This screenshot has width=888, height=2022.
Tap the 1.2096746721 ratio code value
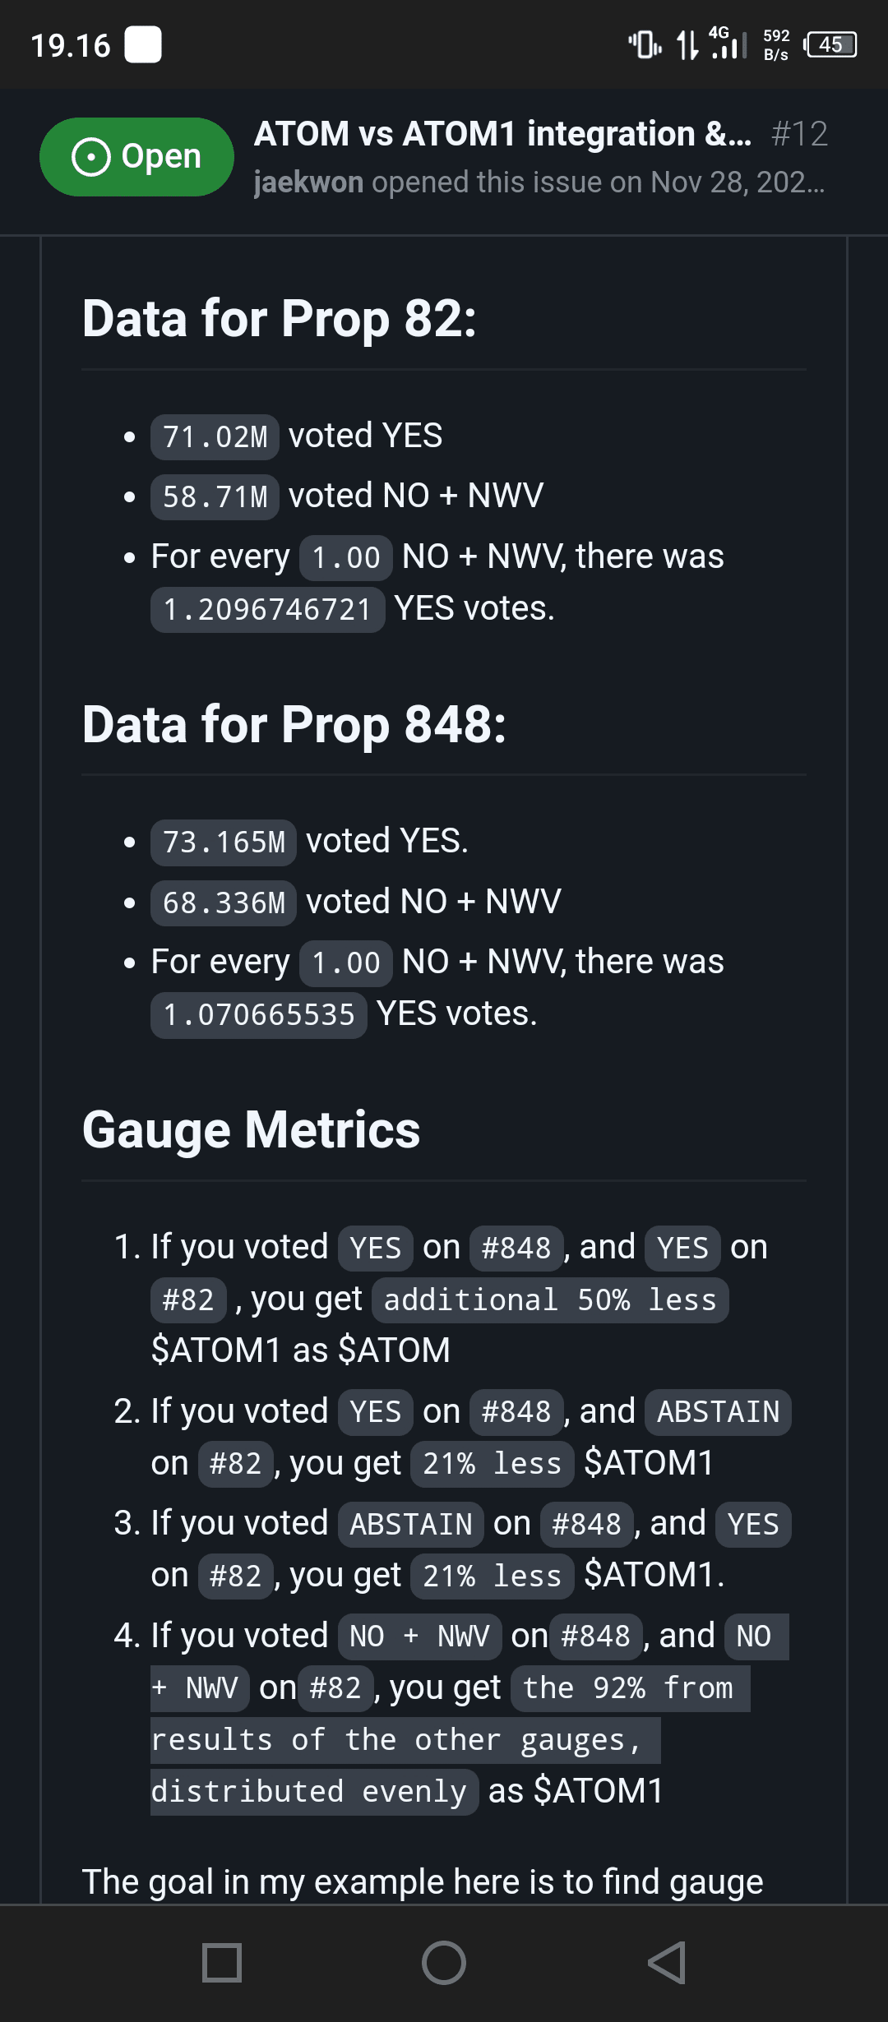(x=267, y=609)
